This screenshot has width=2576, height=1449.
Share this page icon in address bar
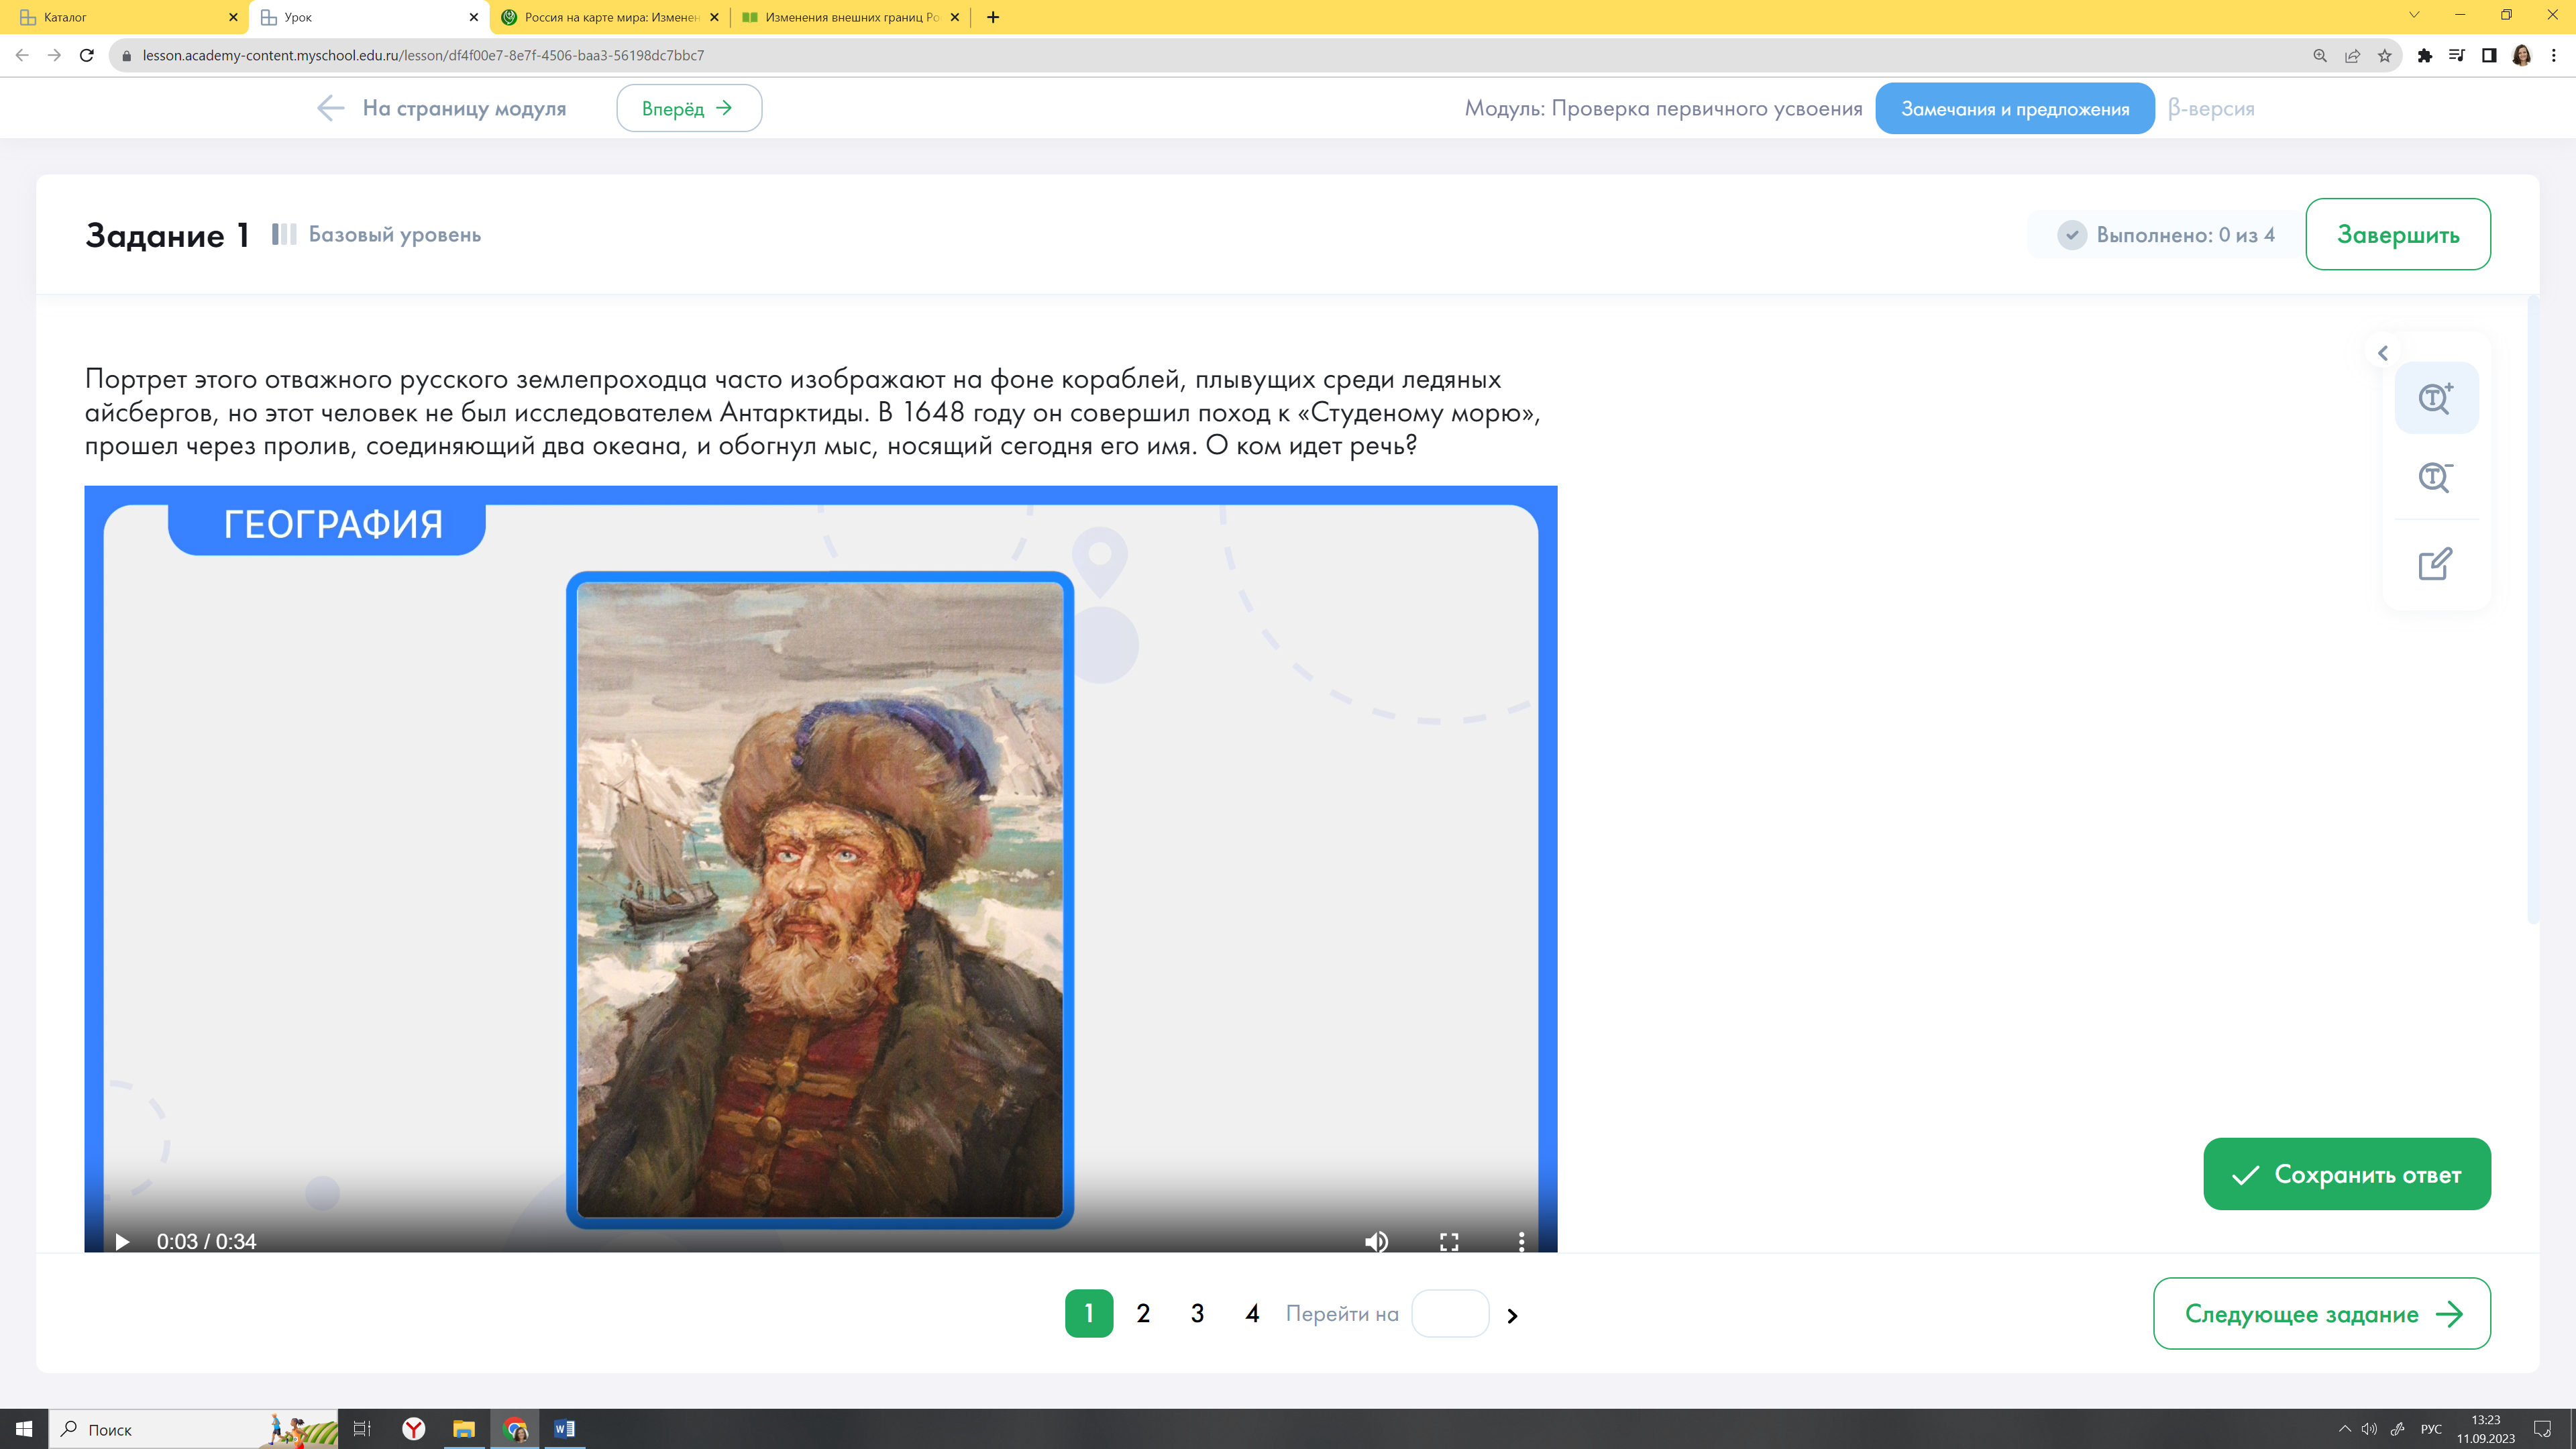[2352, 55]
